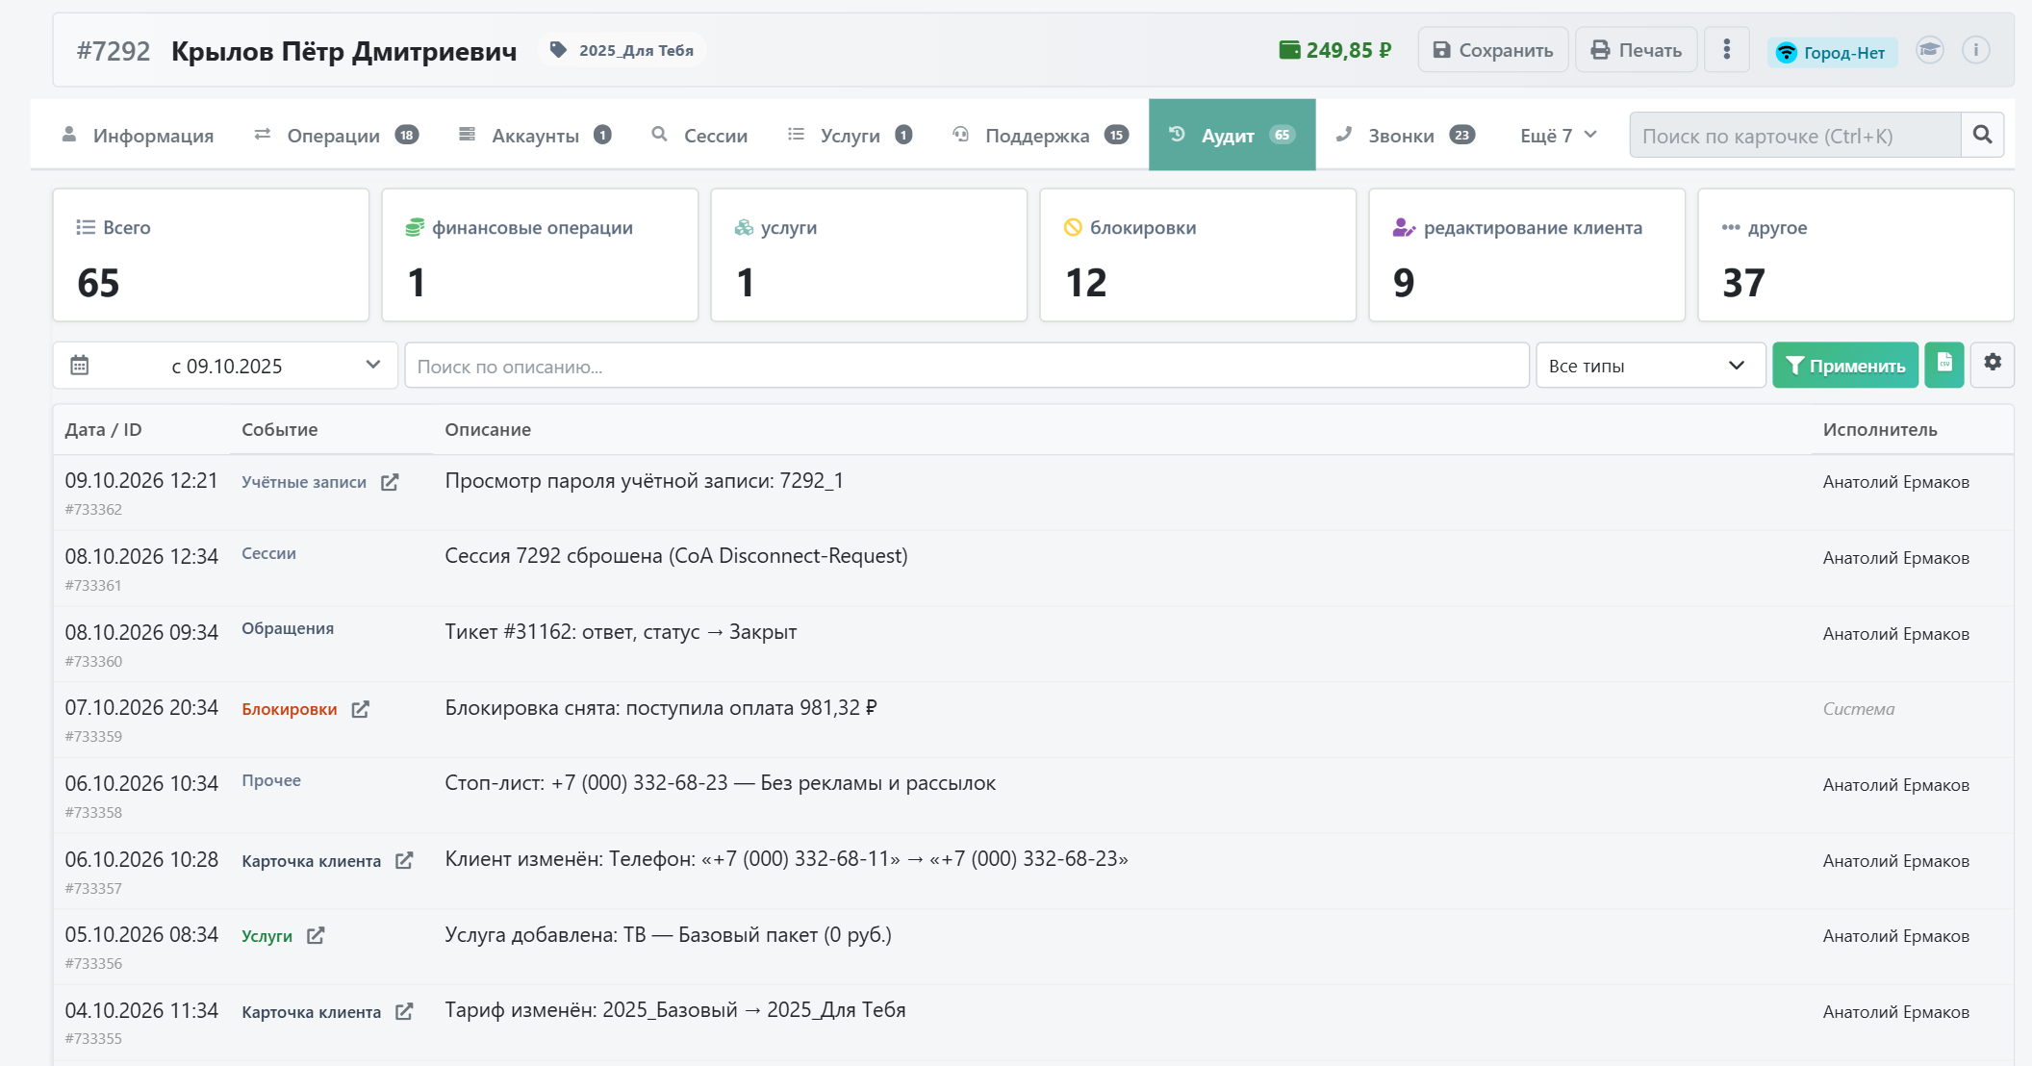This screenshot has width=2032, height=1066.
Task: Switch to the Звонки tab
Action: click(x=1406, y=135)
